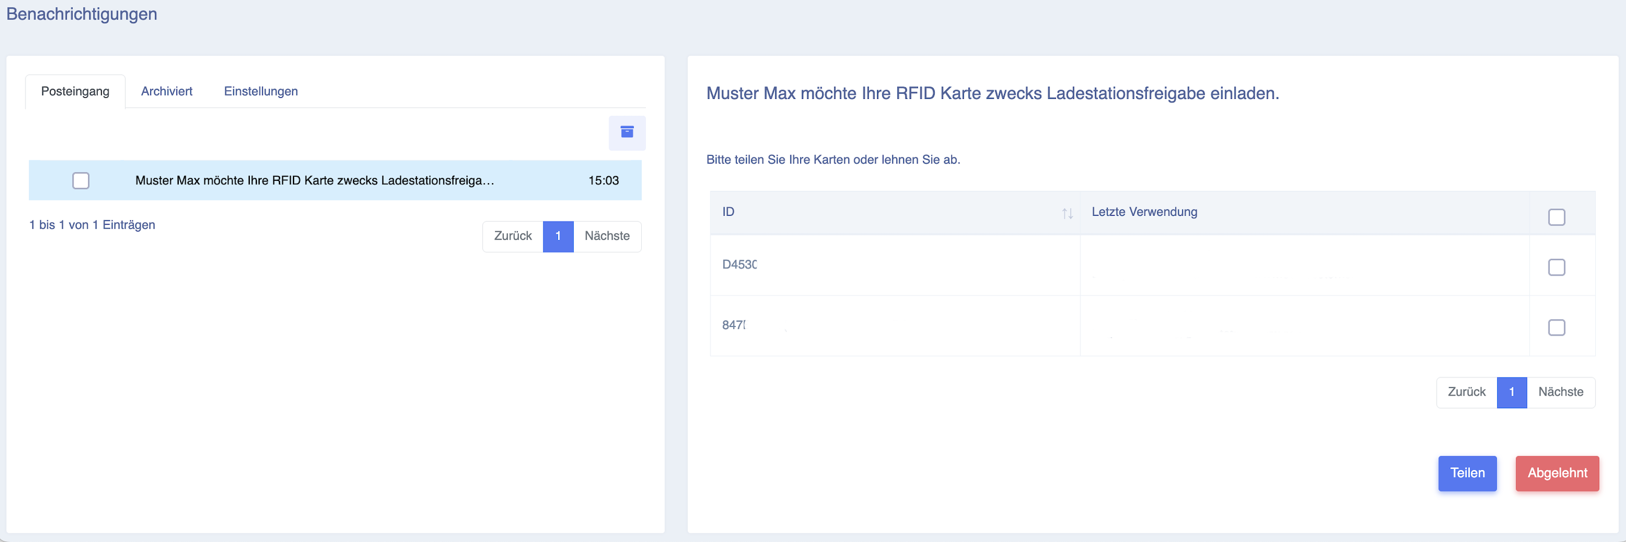Check the inbox notification from Muster Max

[x=81, y=181]
